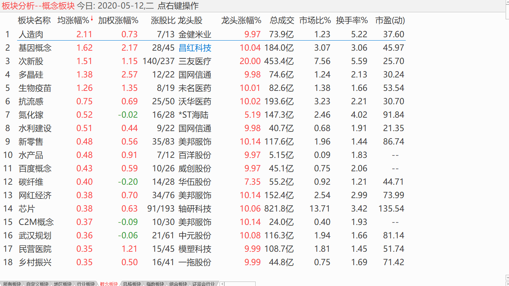The height and width of the screenshot is (286, 509).
Task: Sort by 市场比% column header
Action: coord(315,20)
